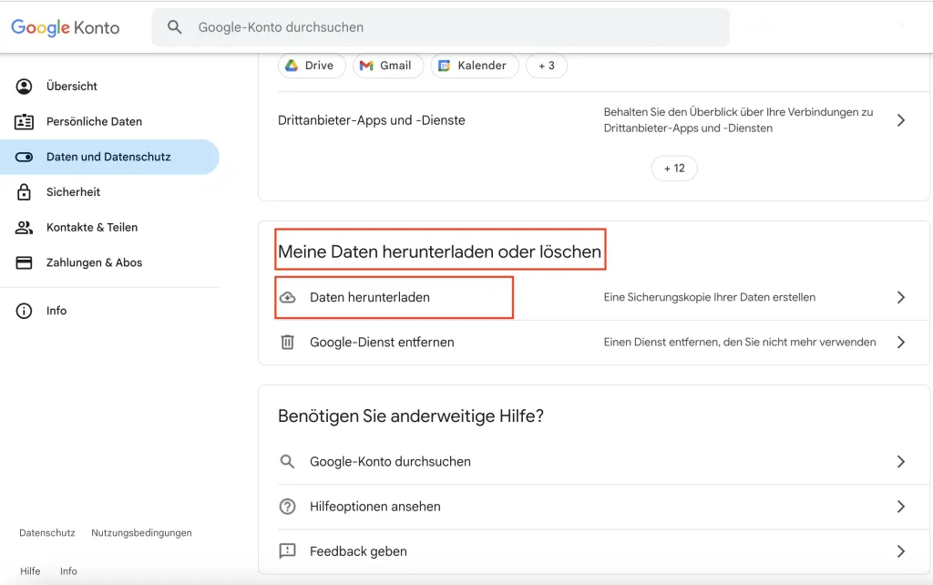Click the download cloud icon beside Daten herunterladen
The image size is (933, 585).
point(288,297)
